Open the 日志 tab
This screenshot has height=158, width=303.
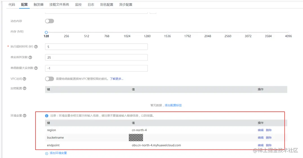point(91,4)
